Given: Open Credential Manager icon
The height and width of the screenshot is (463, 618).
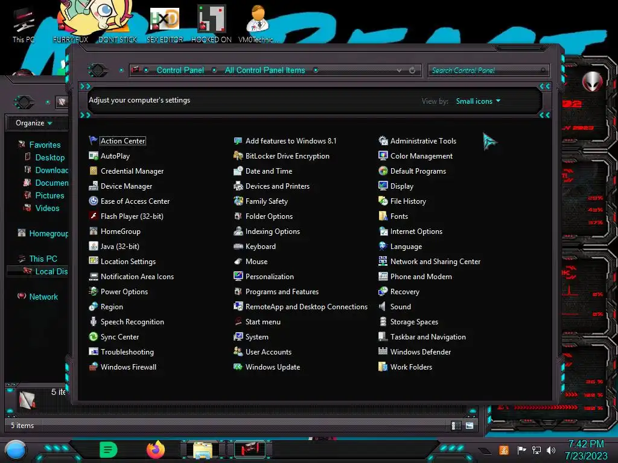Looking at the screenshot, I should (x=93, y=171).
